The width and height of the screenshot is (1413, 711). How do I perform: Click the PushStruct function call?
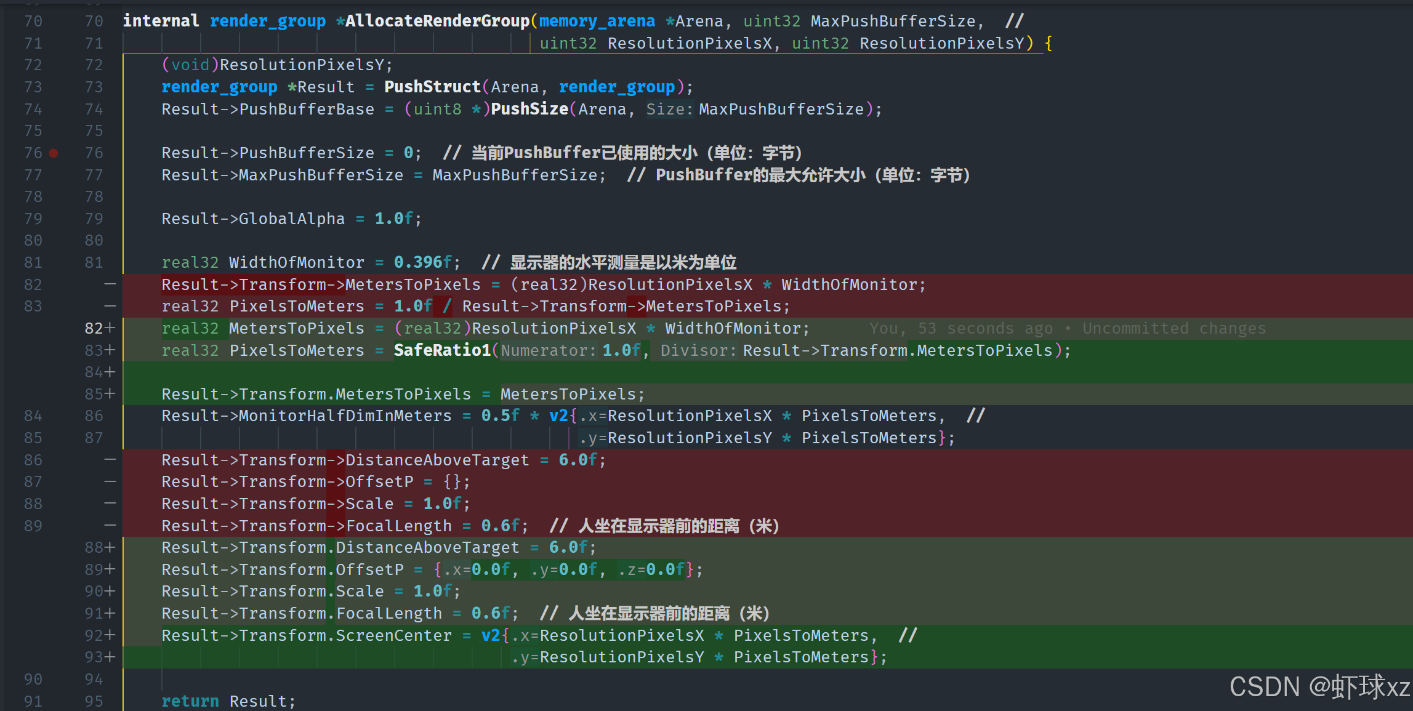[432, 87]
